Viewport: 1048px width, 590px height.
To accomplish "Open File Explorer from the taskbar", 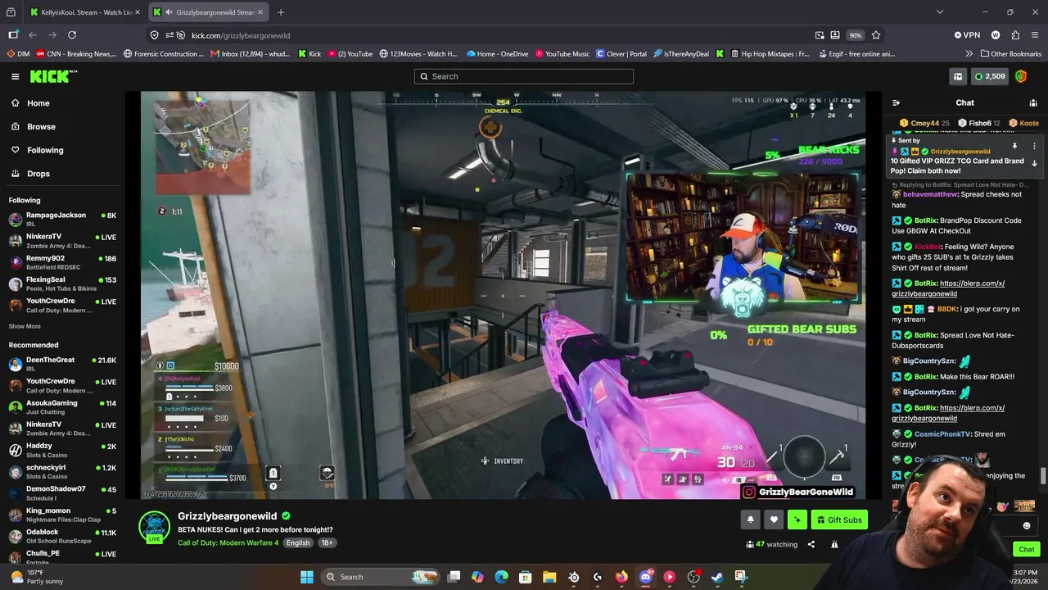I will pos(549,577).
